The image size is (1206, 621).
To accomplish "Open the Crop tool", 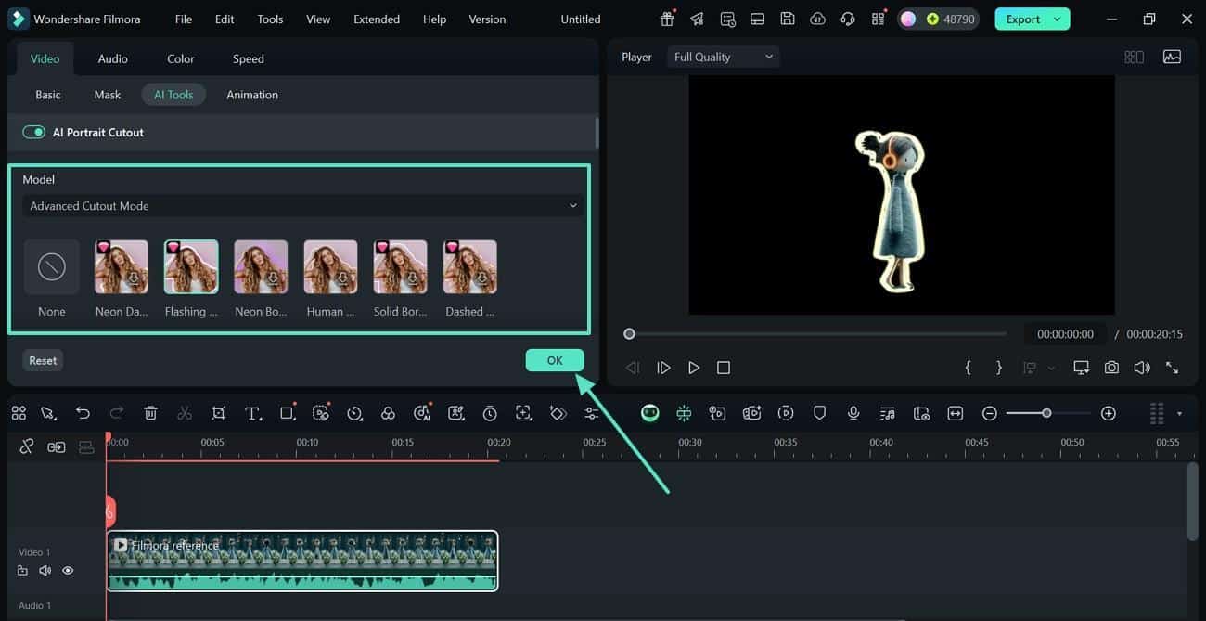I will pyautogui.click(x=218, y=412).
